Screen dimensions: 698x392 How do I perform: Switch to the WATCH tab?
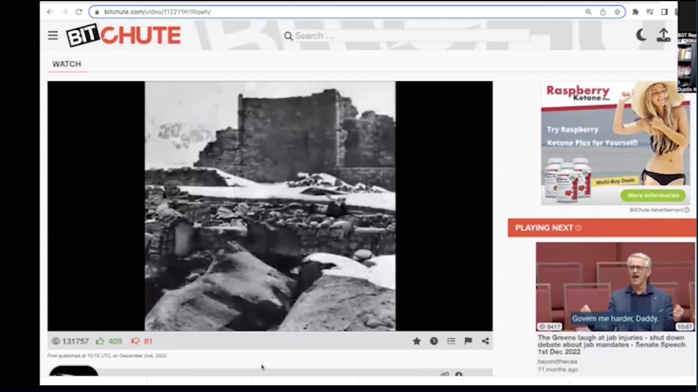67,64
